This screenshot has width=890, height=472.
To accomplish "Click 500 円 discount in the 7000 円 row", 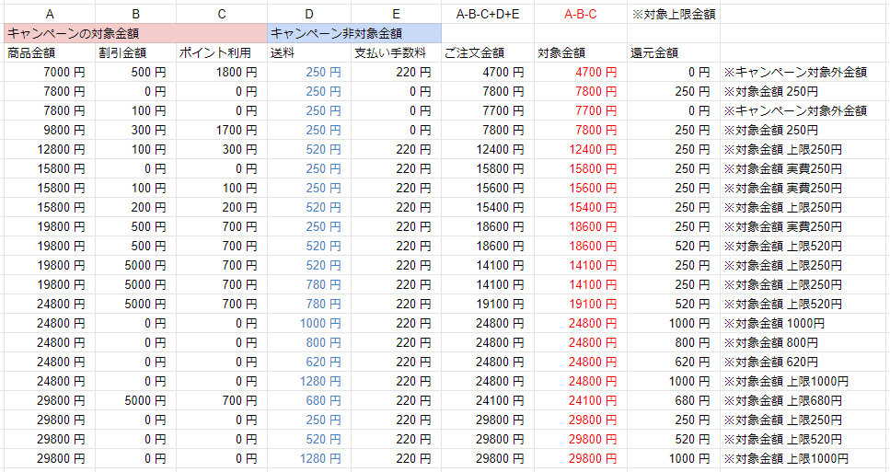I will pyautogui.click(x=135, y=72).
